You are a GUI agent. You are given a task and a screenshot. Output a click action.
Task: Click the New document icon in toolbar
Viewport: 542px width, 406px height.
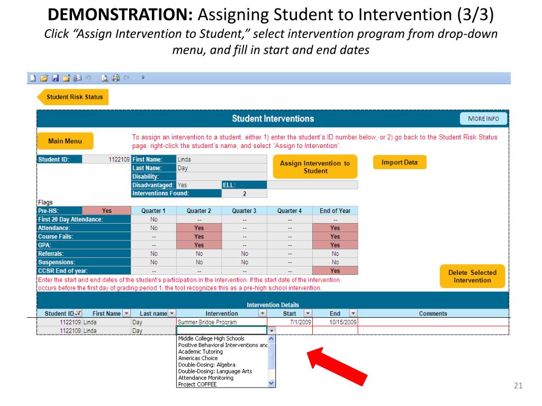tap(33, 78)
